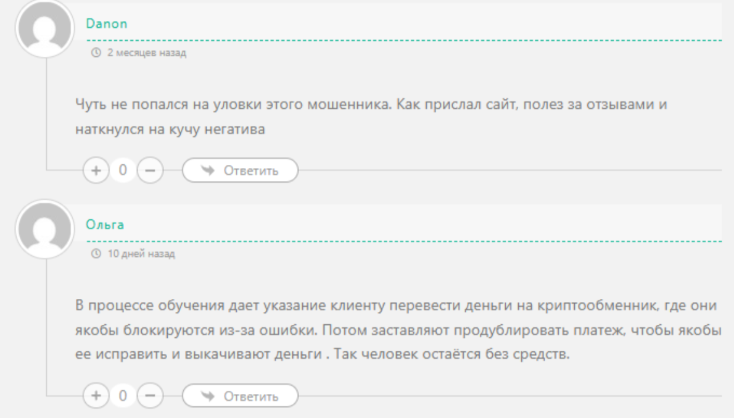Click Ответить under Ольга's comment
Screen dimensions: 734x418
pos(240,396)
